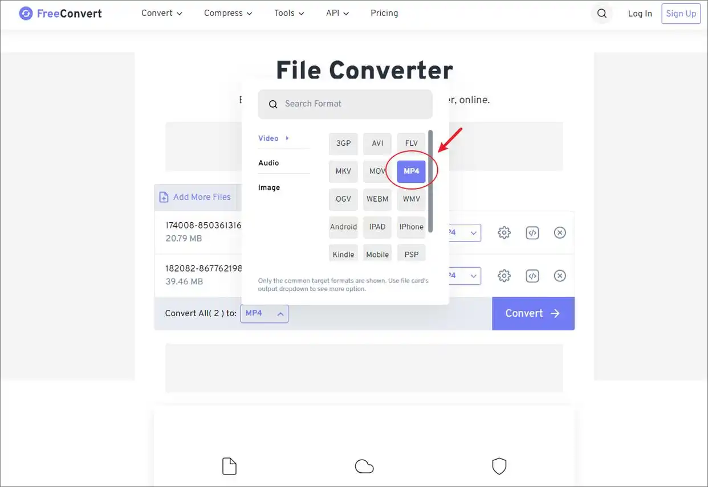Image resolution: width=708 pixels, height=487 pixels.
Task: Open settings gear for the 182082 file
Action: tap(504, 276)
